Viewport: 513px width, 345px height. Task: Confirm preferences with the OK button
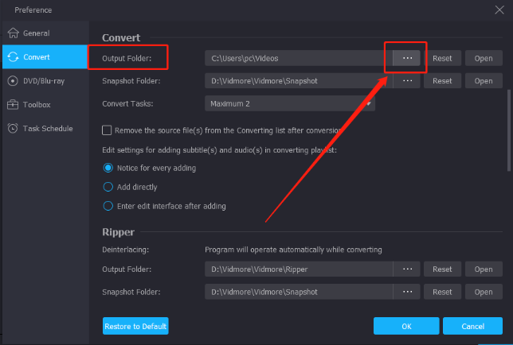406,326
